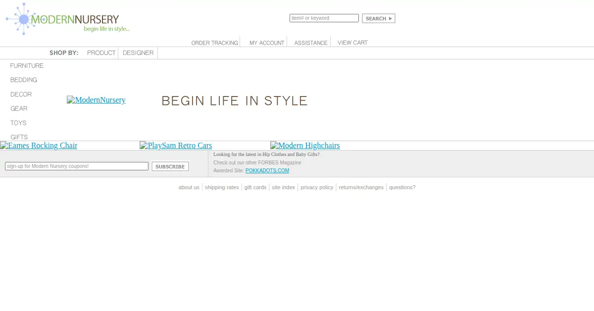Viewport: 594px width, 311px height.
Task: Open the TOYS category
Action: click(18, 123)
